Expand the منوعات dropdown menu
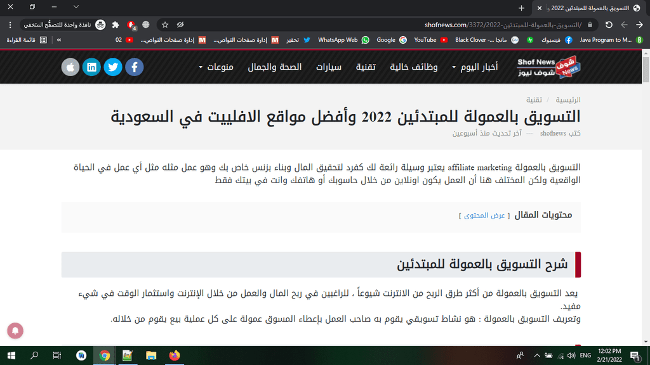650x365 pixels. 216,67
